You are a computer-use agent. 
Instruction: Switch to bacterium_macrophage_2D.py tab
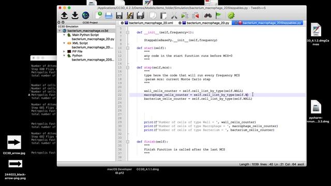click(208, 23)
